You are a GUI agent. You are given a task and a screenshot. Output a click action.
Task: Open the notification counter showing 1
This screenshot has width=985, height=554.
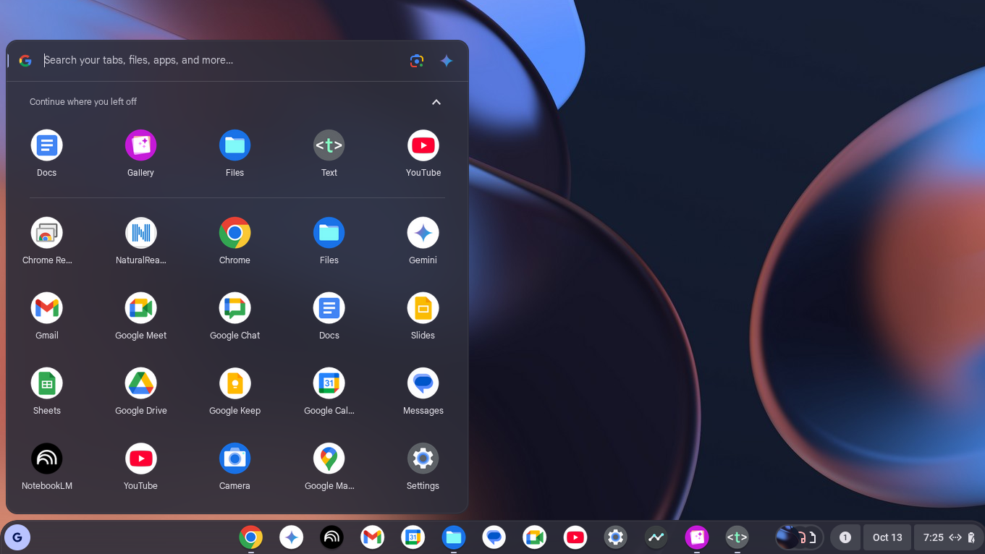[845, 537]
